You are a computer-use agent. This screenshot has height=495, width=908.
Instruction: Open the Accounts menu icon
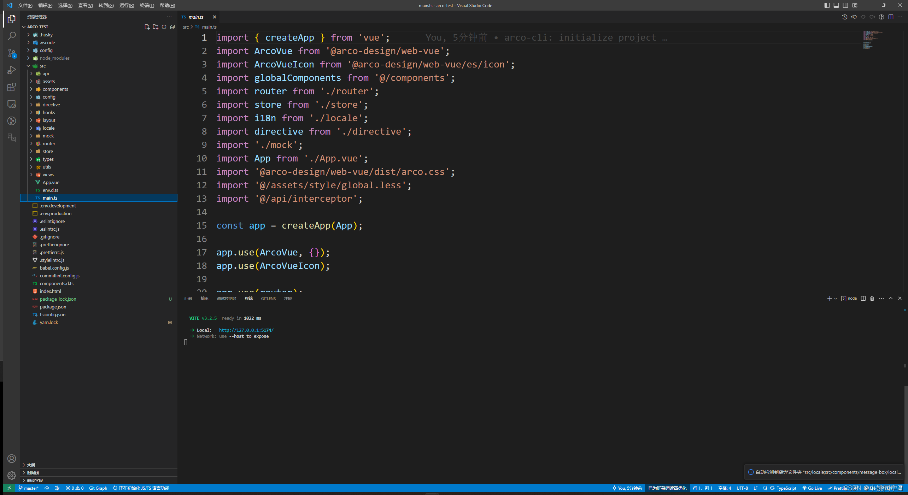point(12,459)
